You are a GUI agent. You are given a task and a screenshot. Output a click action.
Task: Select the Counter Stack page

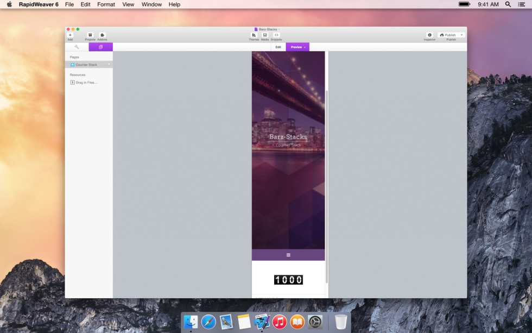click(x=89, y=65)
